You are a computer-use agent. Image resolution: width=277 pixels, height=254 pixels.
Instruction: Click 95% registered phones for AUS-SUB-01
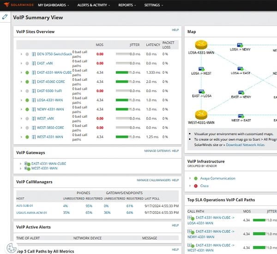89,206
